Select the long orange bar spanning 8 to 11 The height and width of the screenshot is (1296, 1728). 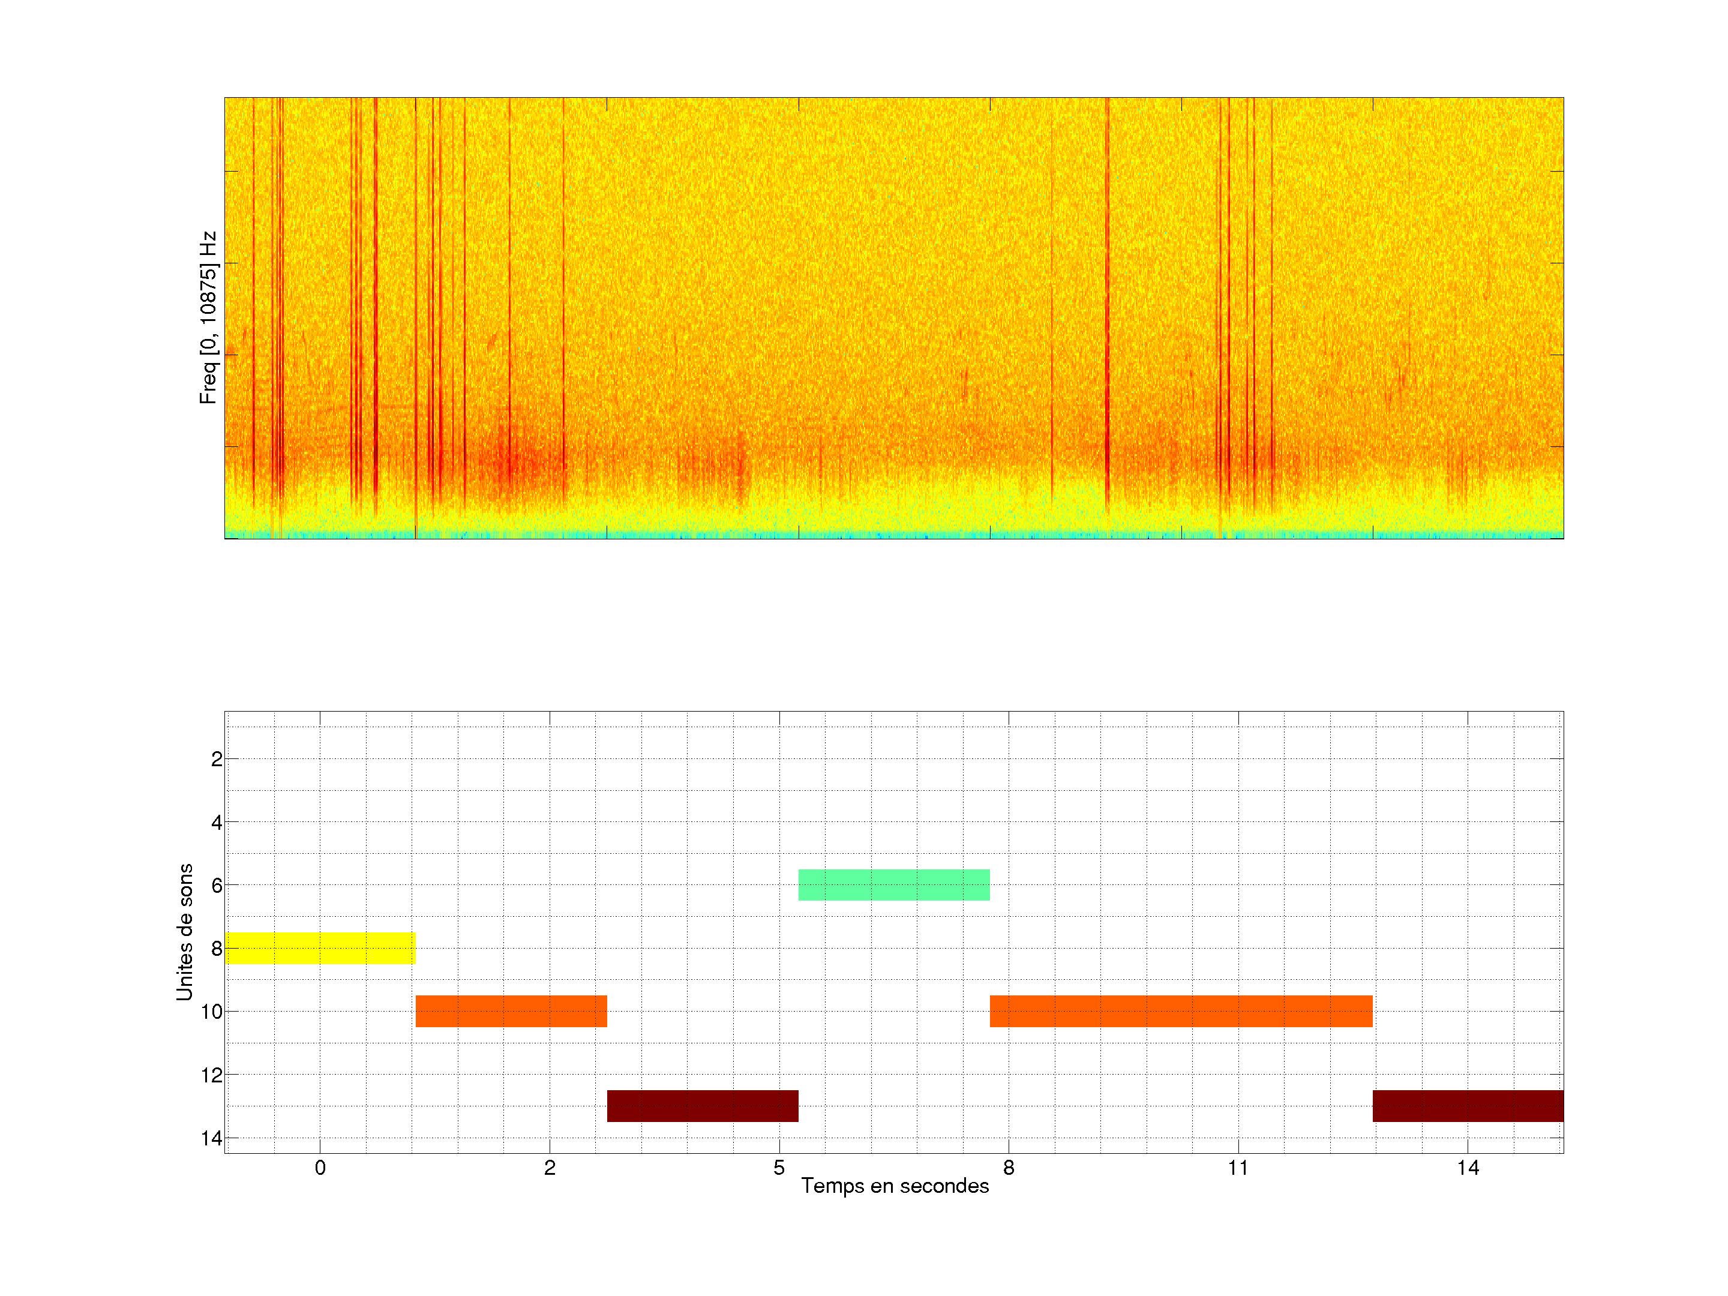[x=1180, y=1011]
